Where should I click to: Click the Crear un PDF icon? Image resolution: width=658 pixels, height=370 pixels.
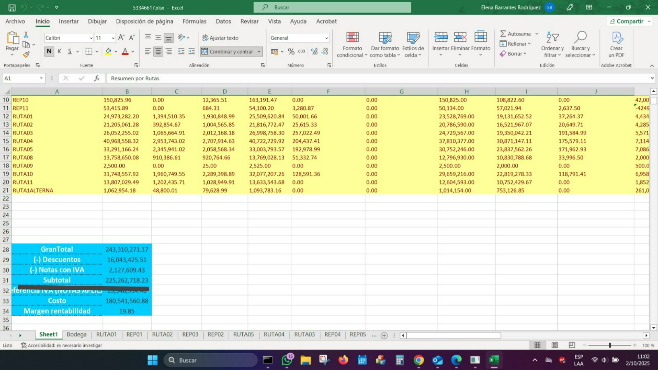point(617,38)
